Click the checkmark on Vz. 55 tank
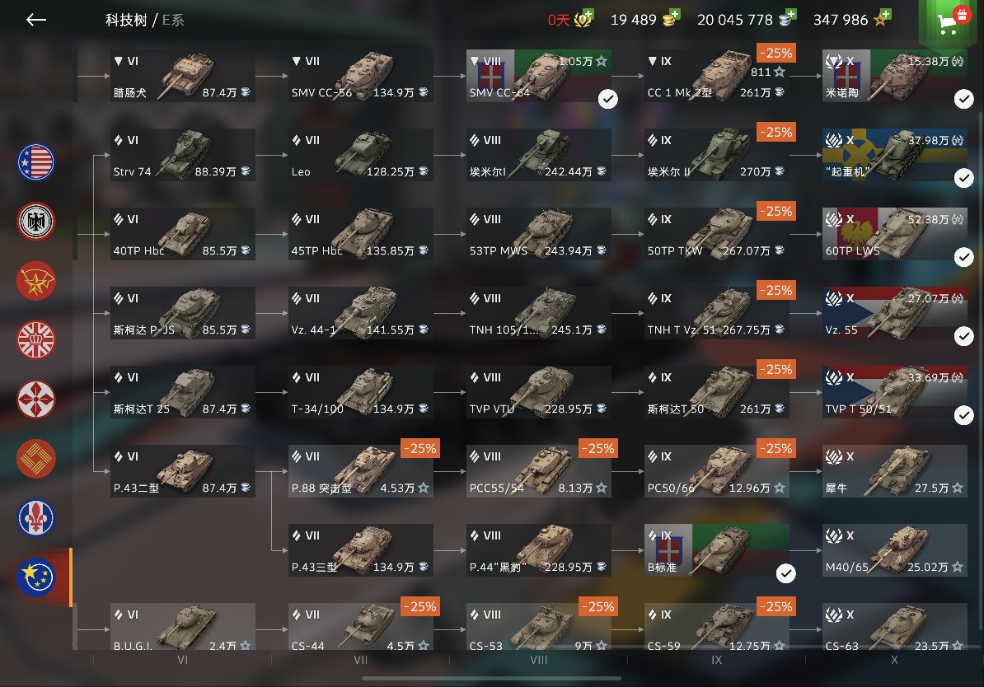The image size is (984, 687). coord(963,335)
